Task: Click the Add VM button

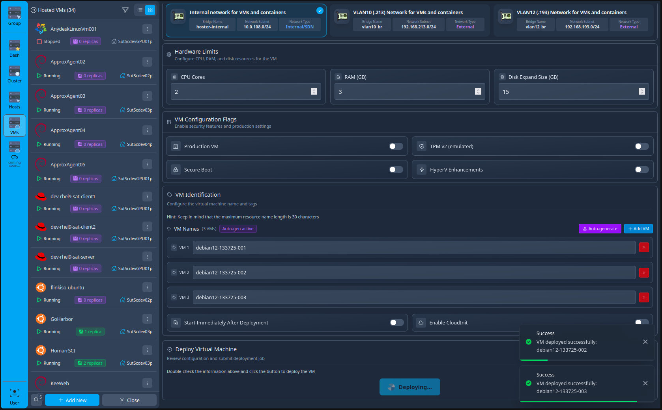Action: (x=638, y=229)
